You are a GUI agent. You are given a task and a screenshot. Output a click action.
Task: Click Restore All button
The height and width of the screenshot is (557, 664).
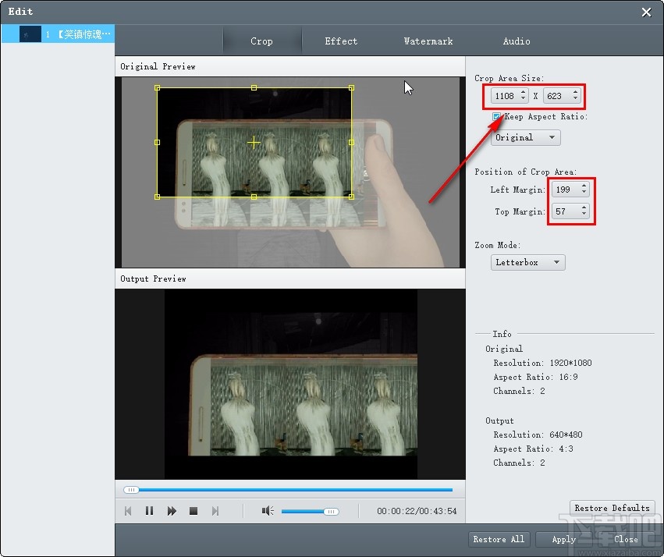499,539
